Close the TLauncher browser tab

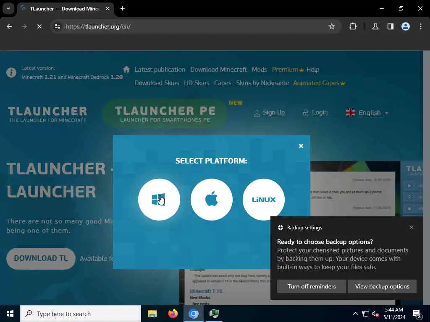pos(107,8)
